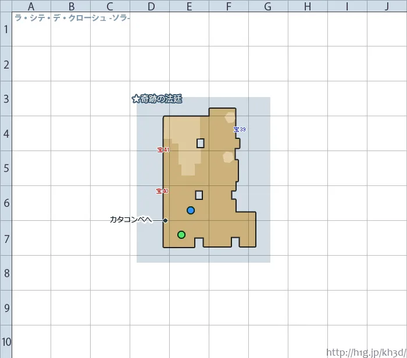Select row 8 header

tap(6, 273)
